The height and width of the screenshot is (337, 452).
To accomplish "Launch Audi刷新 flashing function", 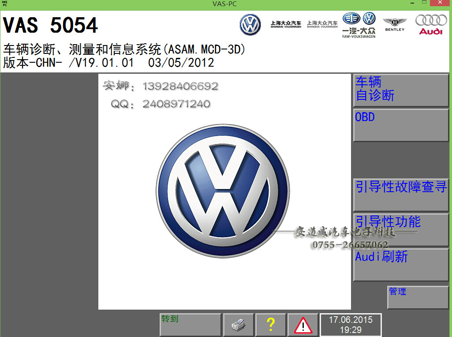I will tap(401, 265).
